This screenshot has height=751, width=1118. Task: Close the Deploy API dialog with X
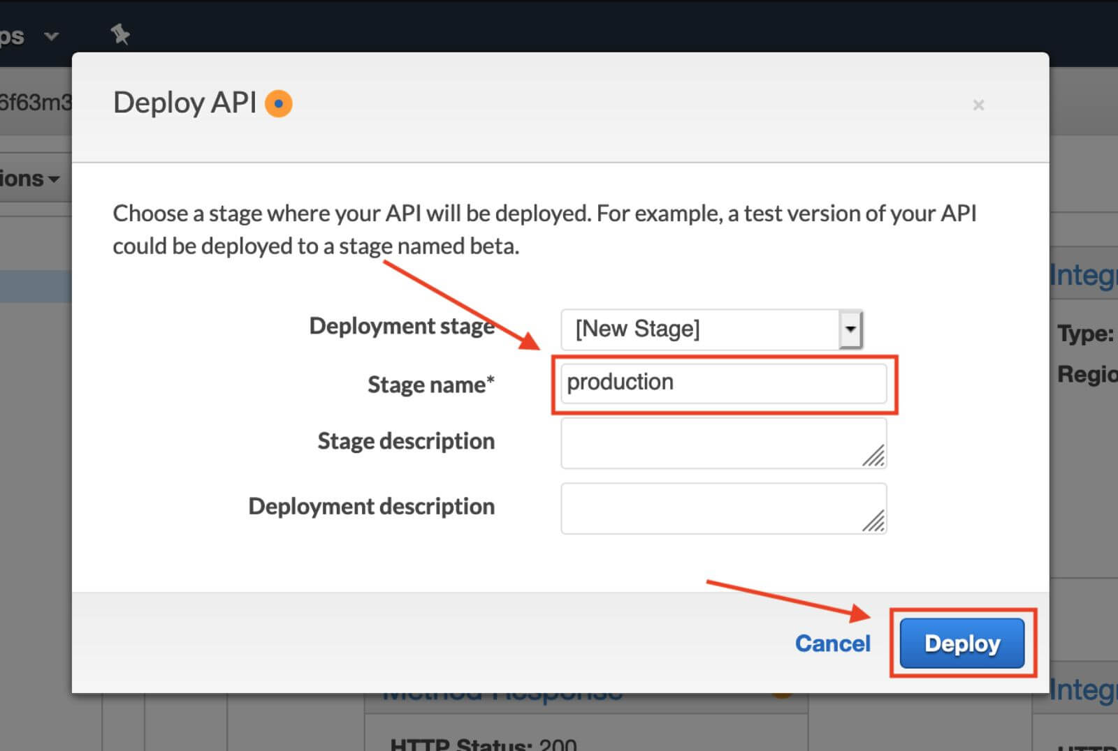click(978, 105)
